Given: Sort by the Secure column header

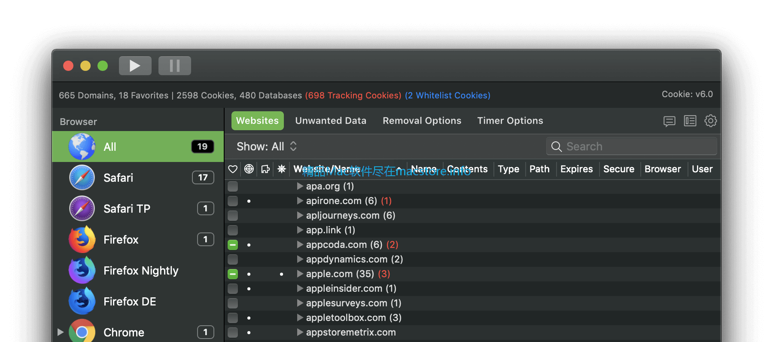Looking at the screenshot, I should tap(619, 169).
